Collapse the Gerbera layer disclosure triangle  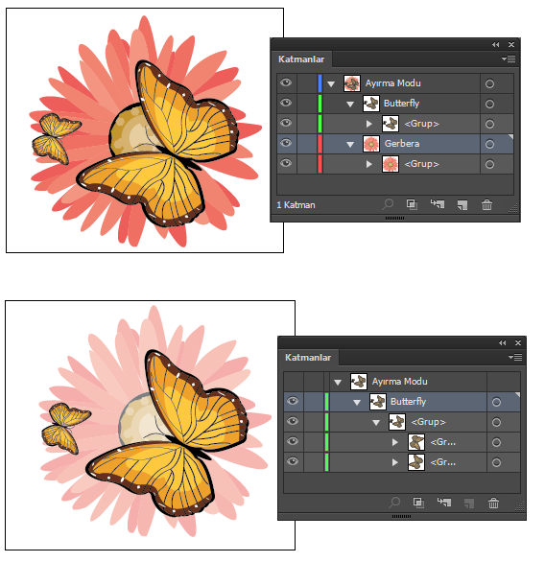(x=350, y=145)
